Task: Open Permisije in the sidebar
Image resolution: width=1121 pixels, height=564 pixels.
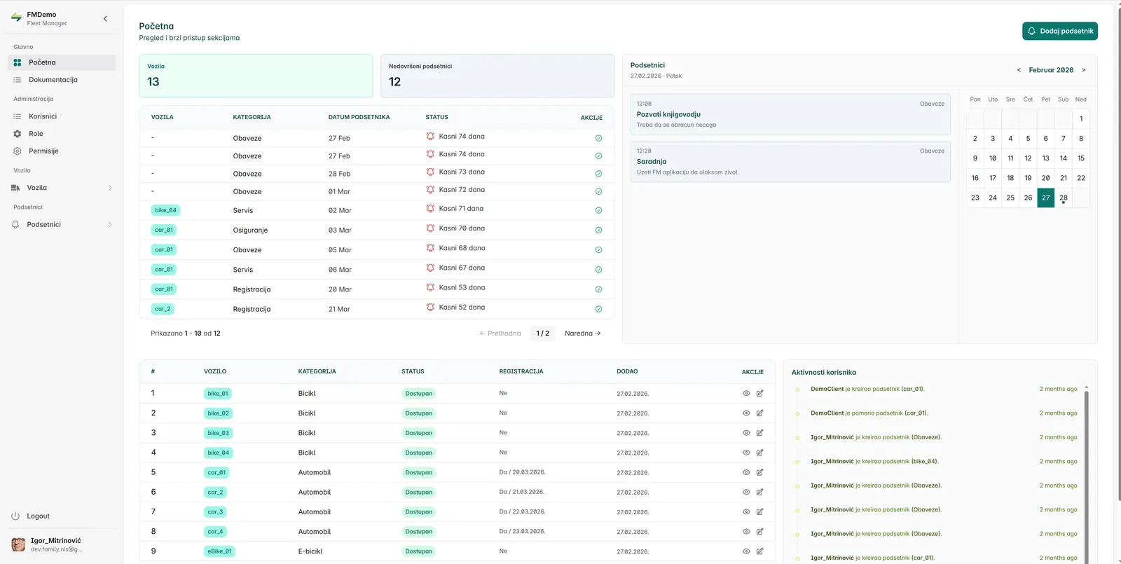Action: click(x=62, y=151)
